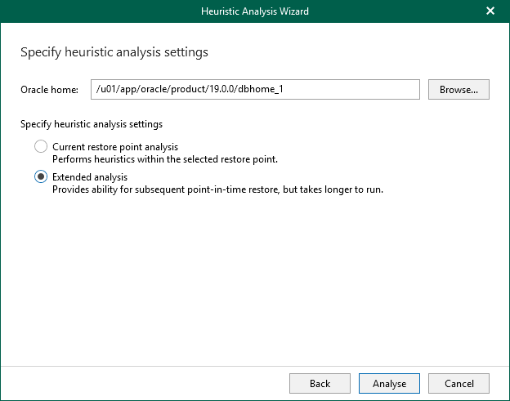Click the Heuristic Analysis Wizard title bar text
The width and height of the screenshot is (510, 401).
pyautogui.click(x=254, y=11)
